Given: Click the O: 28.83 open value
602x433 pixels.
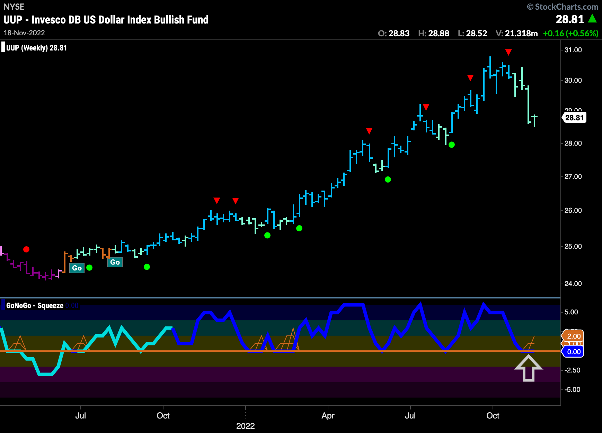Looking at the screenshot, I should [x=393, y=34].
